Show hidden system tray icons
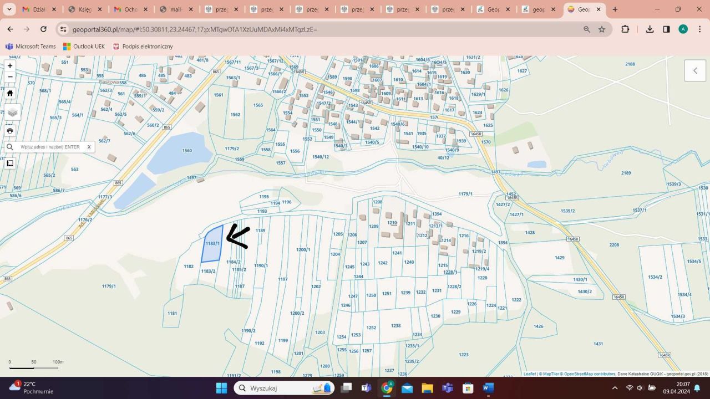 pyautogui.click(x=615, y=388)
